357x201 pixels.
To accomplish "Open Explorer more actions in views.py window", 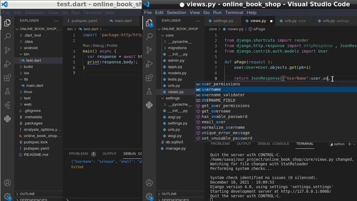I will [x=198, y=21].
